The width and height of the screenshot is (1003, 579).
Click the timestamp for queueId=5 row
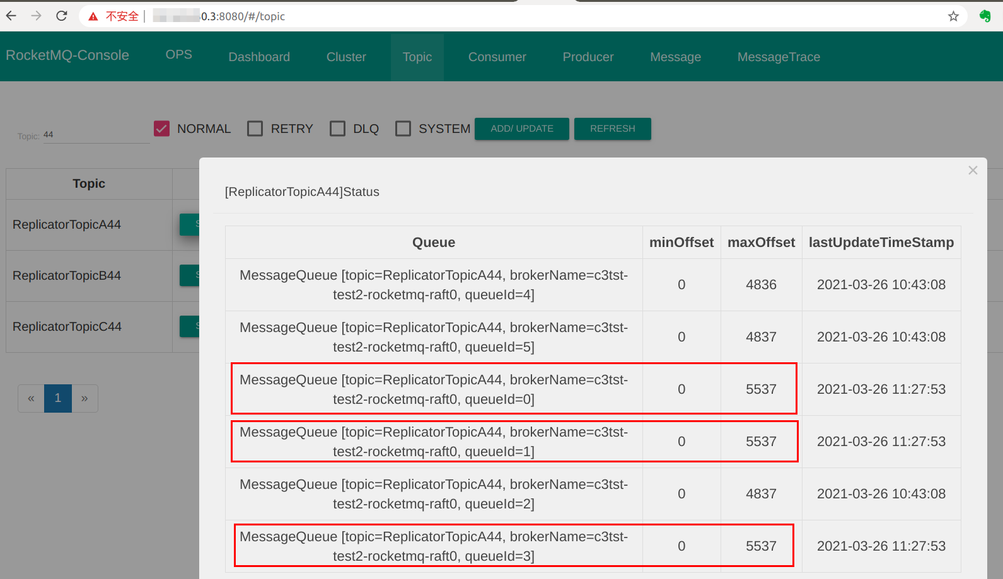881,337
